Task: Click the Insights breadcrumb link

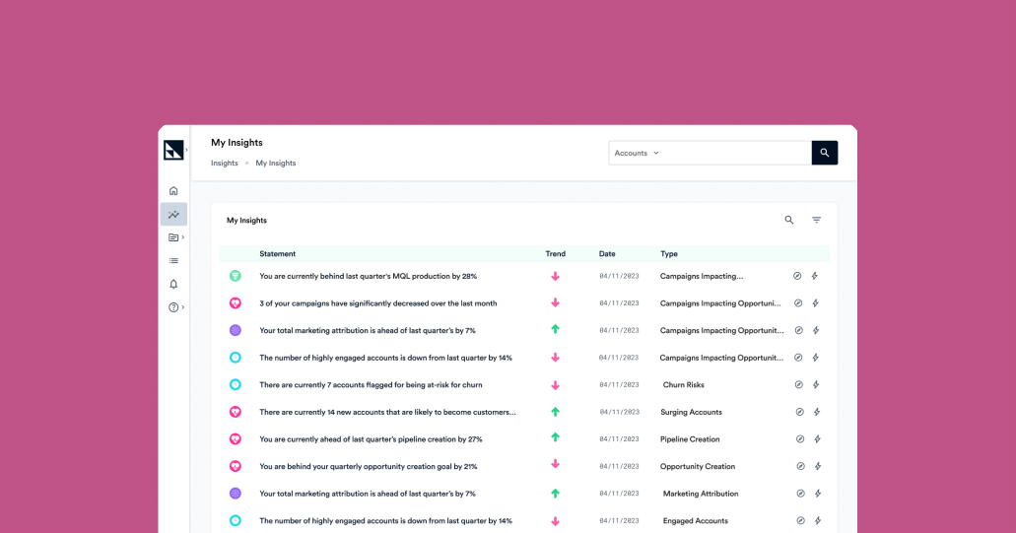Action: [x=224, y=164]
